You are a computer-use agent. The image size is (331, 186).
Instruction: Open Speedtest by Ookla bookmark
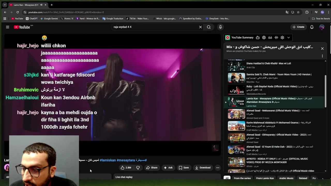point(191,19)
